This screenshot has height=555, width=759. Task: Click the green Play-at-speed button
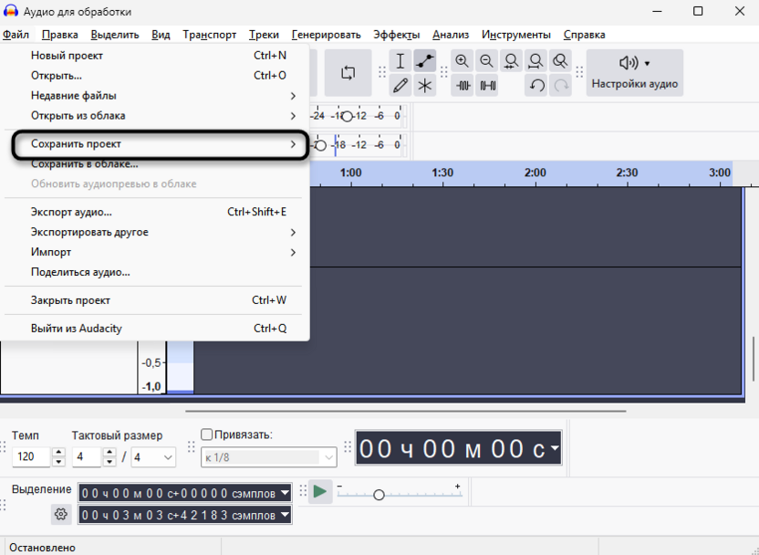[320, 492]
